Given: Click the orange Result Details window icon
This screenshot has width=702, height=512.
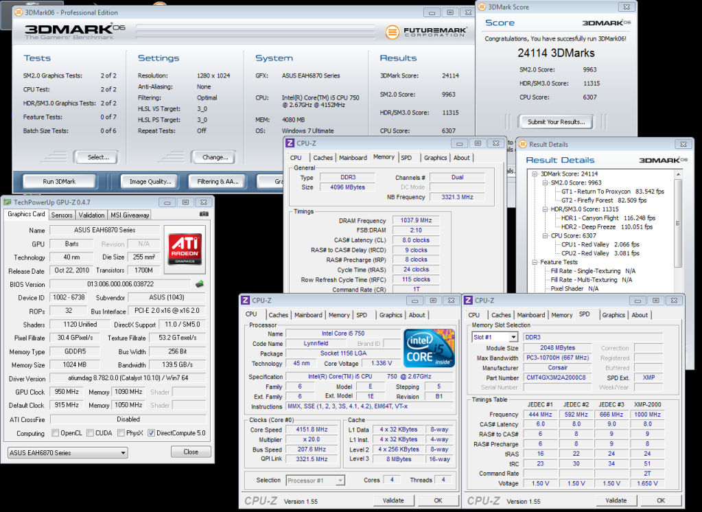Looking at the screenshot, I should (522, 144).
